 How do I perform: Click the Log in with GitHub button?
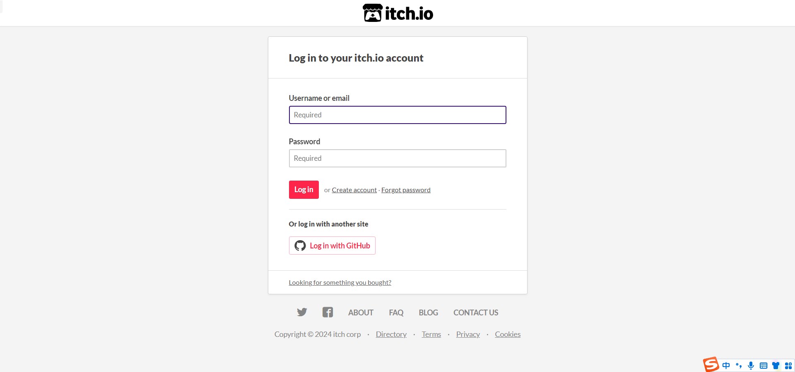(332, 245)
